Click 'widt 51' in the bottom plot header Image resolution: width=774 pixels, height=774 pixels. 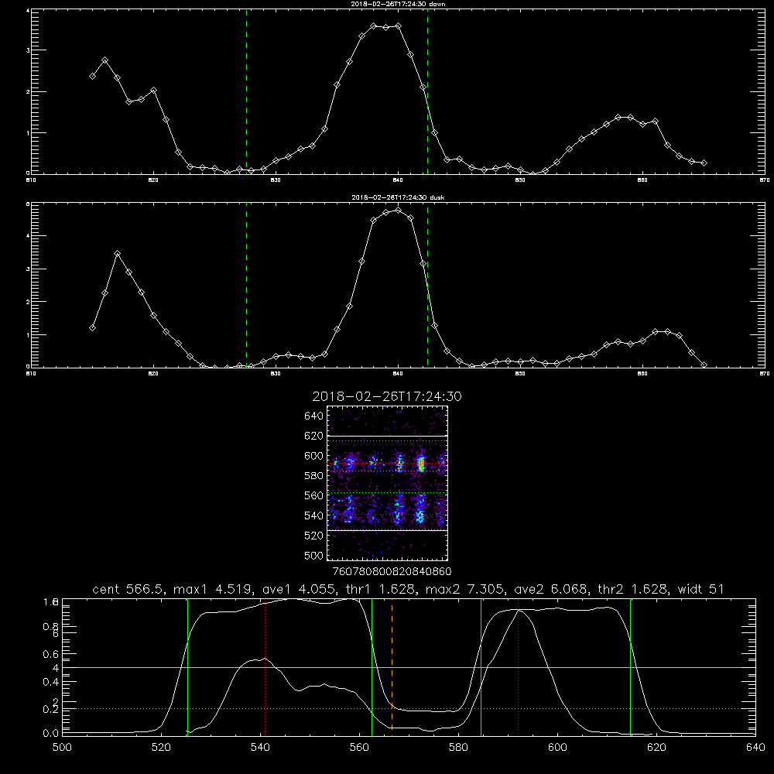(701, 589)
